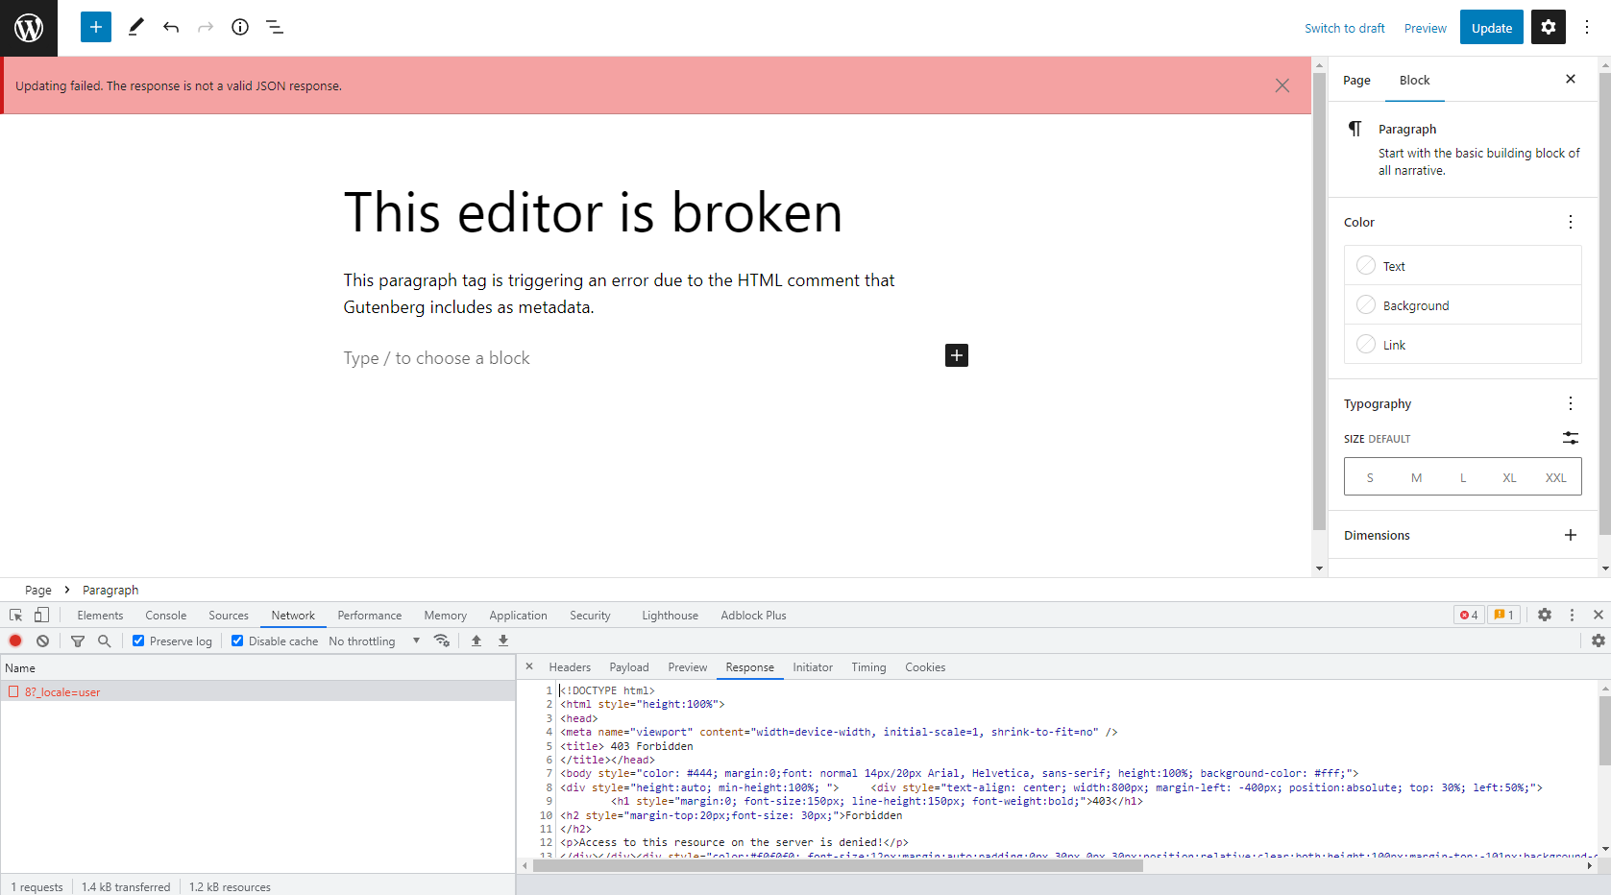Open the Color section options menu
Viewport: 1611px width, 895px height.
(1570, 221)
